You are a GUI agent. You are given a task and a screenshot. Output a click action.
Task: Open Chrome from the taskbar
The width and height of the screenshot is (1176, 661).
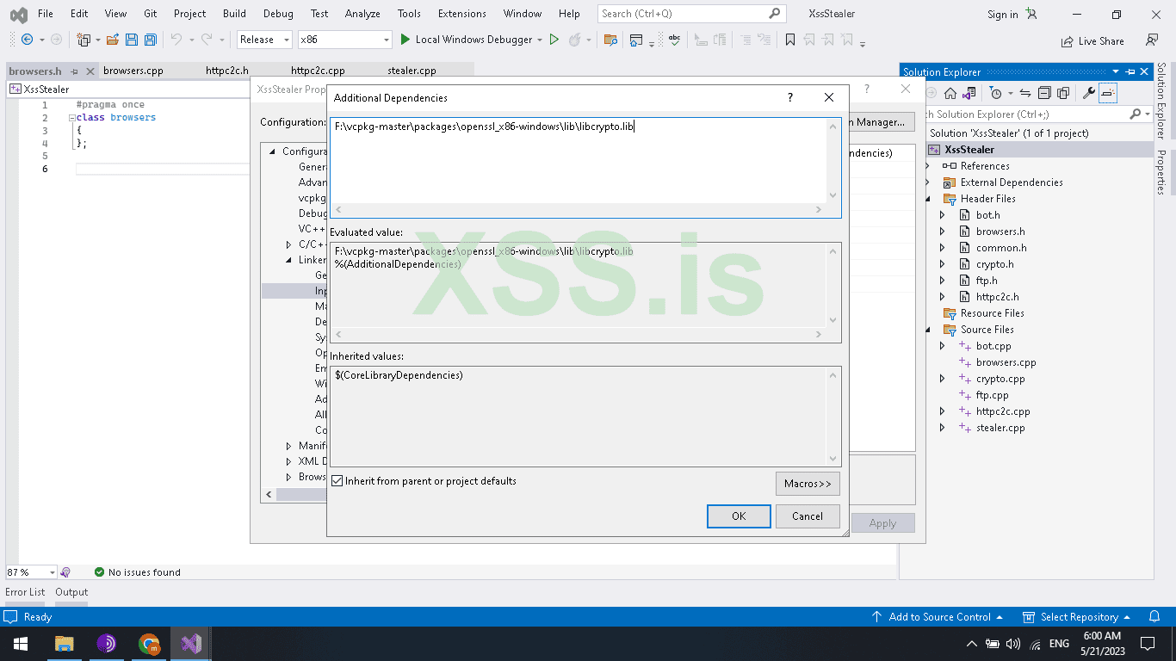coord(149,643)
